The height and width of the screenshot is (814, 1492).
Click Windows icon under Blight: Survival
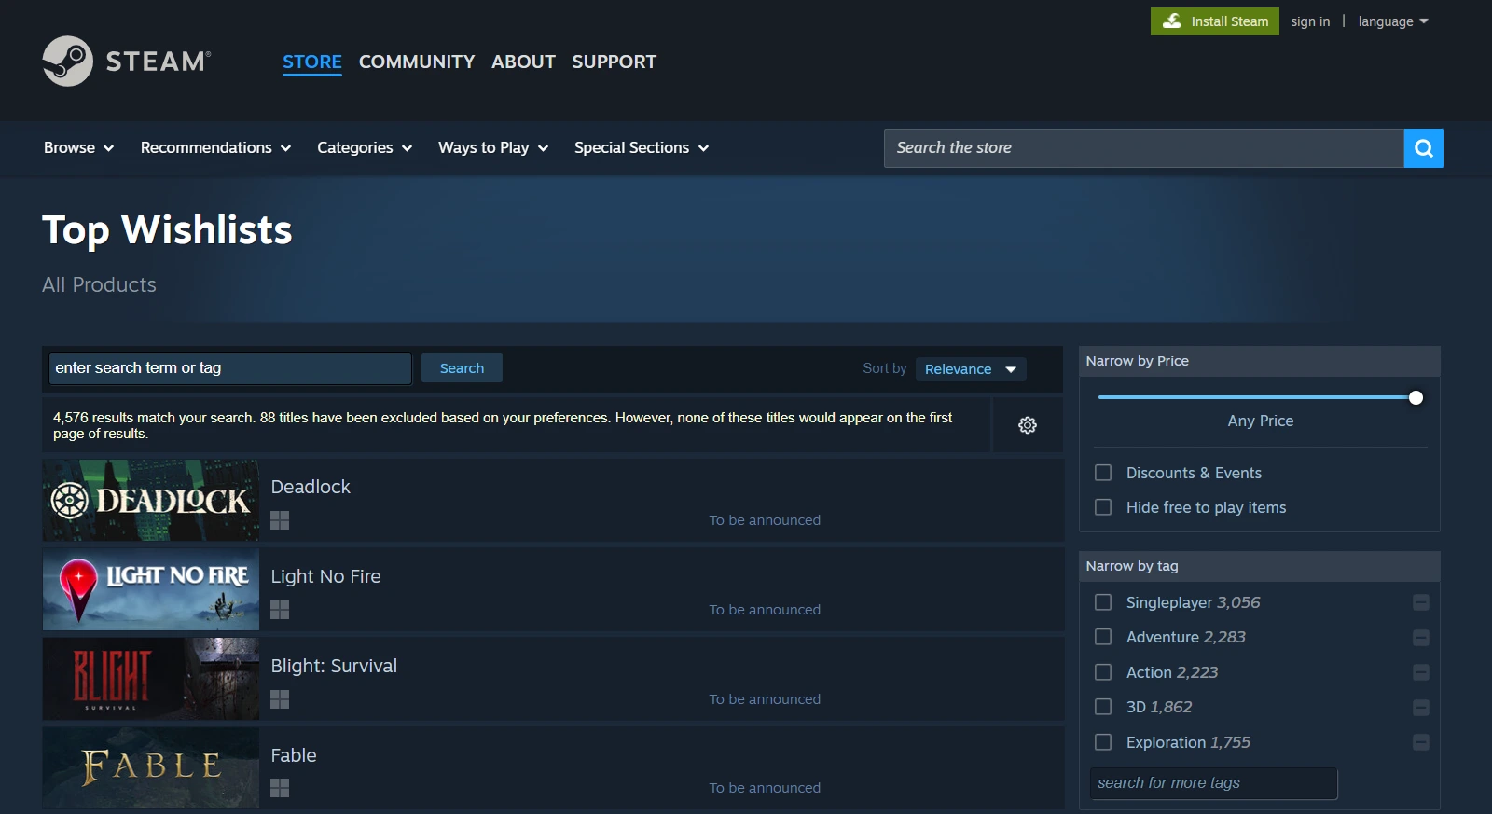click(x=280, y=699)
